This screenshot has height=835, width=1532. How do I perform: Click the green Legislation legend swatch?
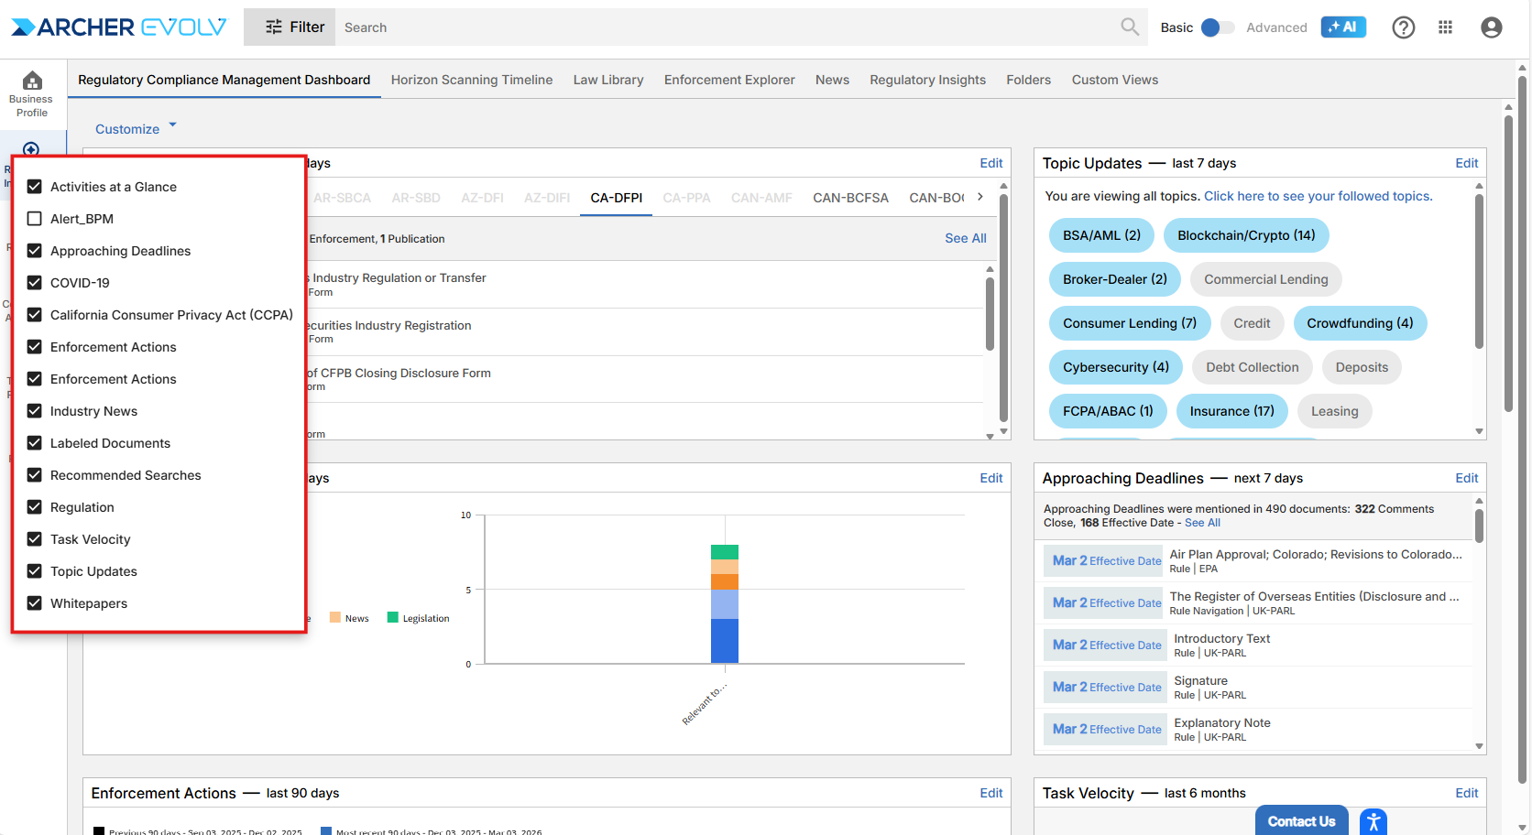click(x=393, y=618)
